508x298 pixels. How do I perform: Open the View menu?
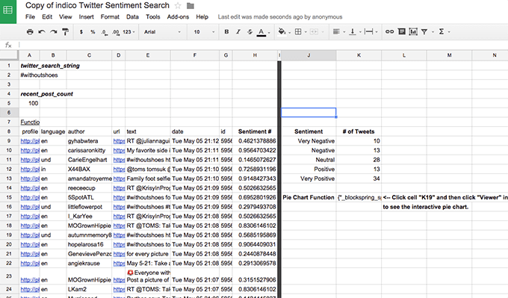click(66, 17)
